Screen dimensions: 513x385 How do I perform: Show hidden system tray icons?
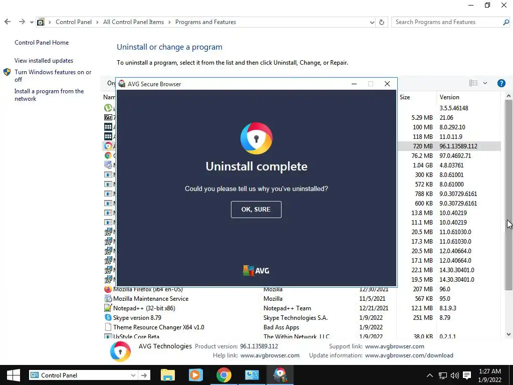tap(429, 375)
